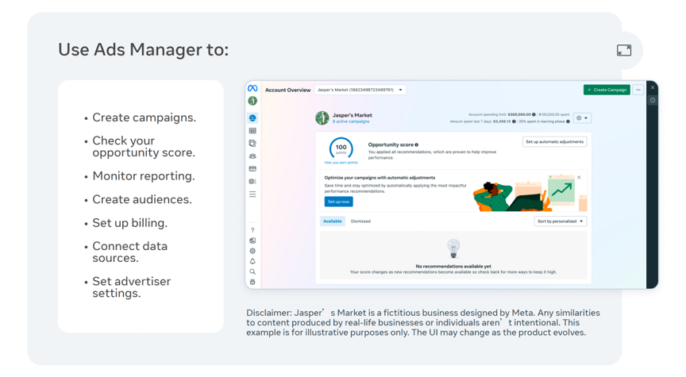Viewport: 686px width, 377px height.
Task: Click the Search magnifier sidebar icon
Action: coord(252,271)
